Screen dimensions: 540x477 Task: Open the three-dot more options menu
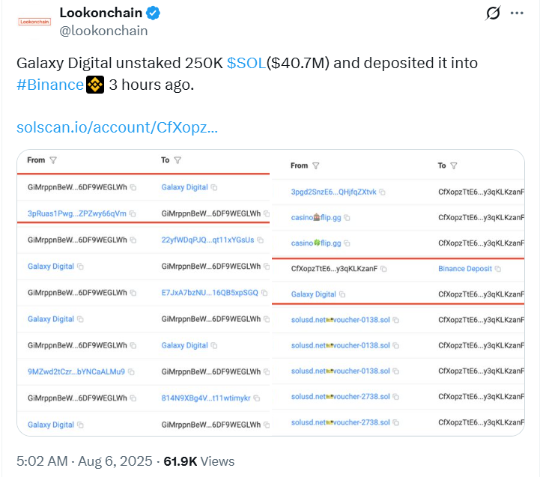pyautogui.click(x=517, y=13)
